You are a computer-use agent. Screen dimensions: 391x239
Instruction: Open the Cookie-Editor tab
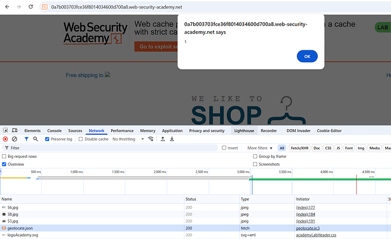pyautogui.click(x=329, y=130)
